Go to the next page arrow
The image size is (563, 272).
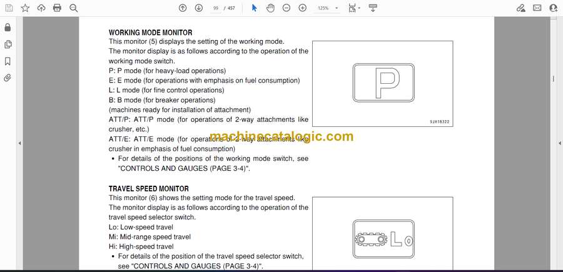[x=199, y=8]
